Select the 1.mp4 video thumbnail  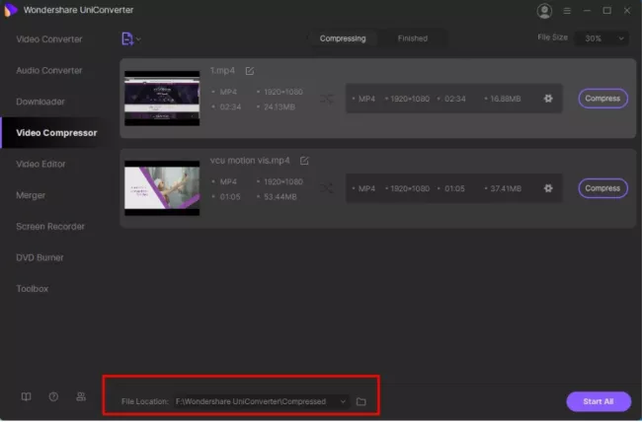pos(162,99)
